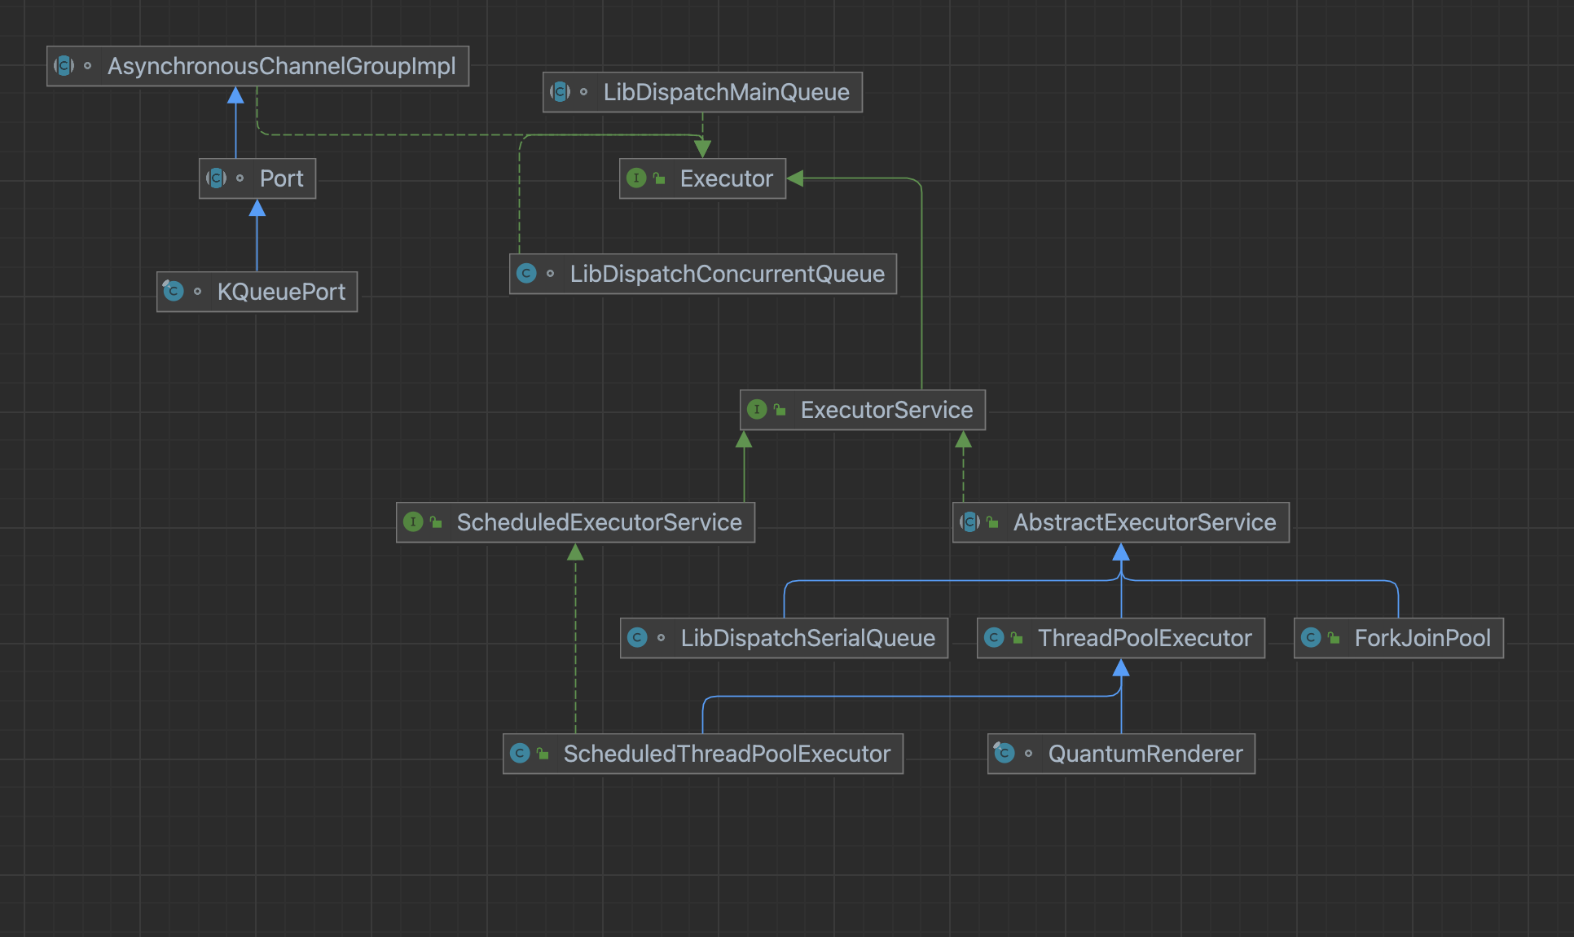Select the LibDispatchMainQueue node

click(725, 92)
